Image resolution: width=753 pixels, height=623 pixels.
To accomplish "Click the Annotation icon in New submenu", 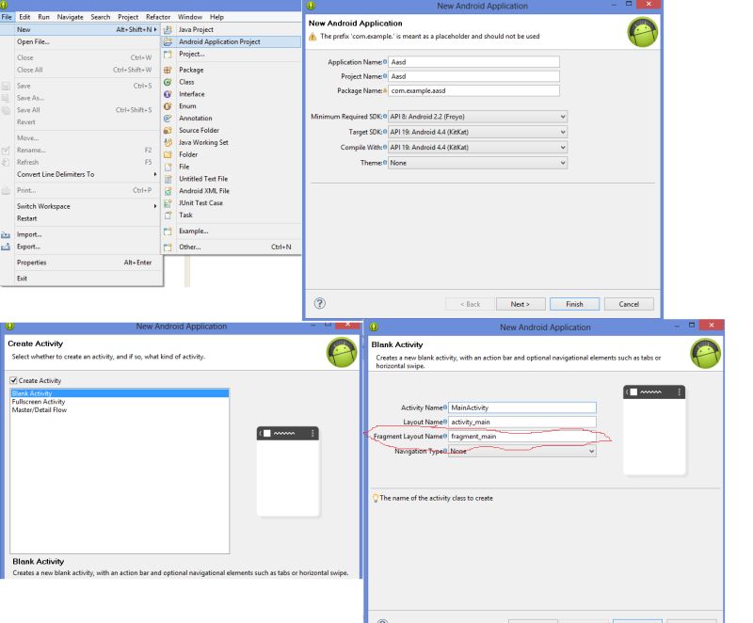I will [x=168, y=119].
